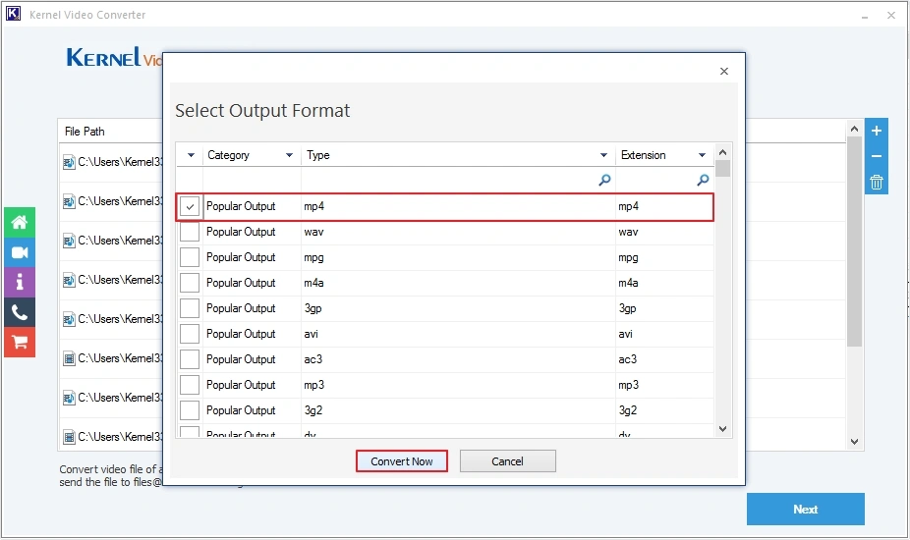Check the avi format checkbox

coord(190,334)
